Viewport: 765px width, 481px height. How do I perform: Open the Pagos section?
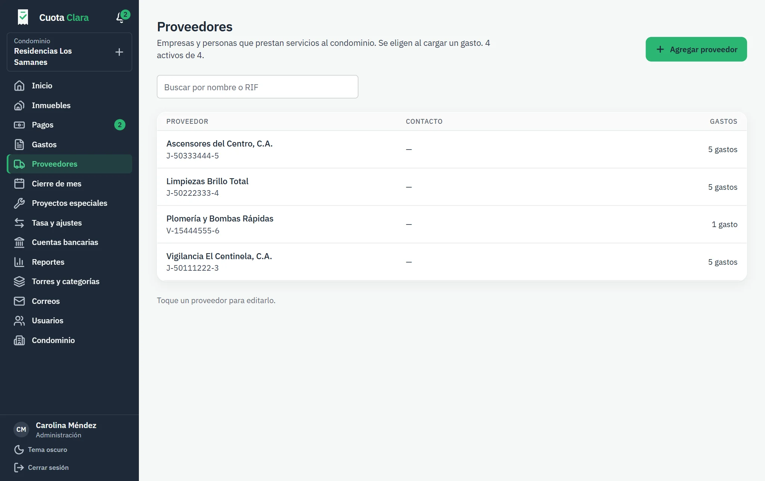69,125
